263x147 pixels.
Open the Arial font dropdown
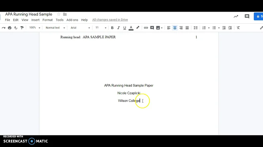click(80, 28)
